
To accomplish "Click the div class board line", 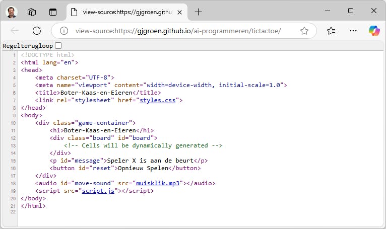I will (x=103, y=138).
